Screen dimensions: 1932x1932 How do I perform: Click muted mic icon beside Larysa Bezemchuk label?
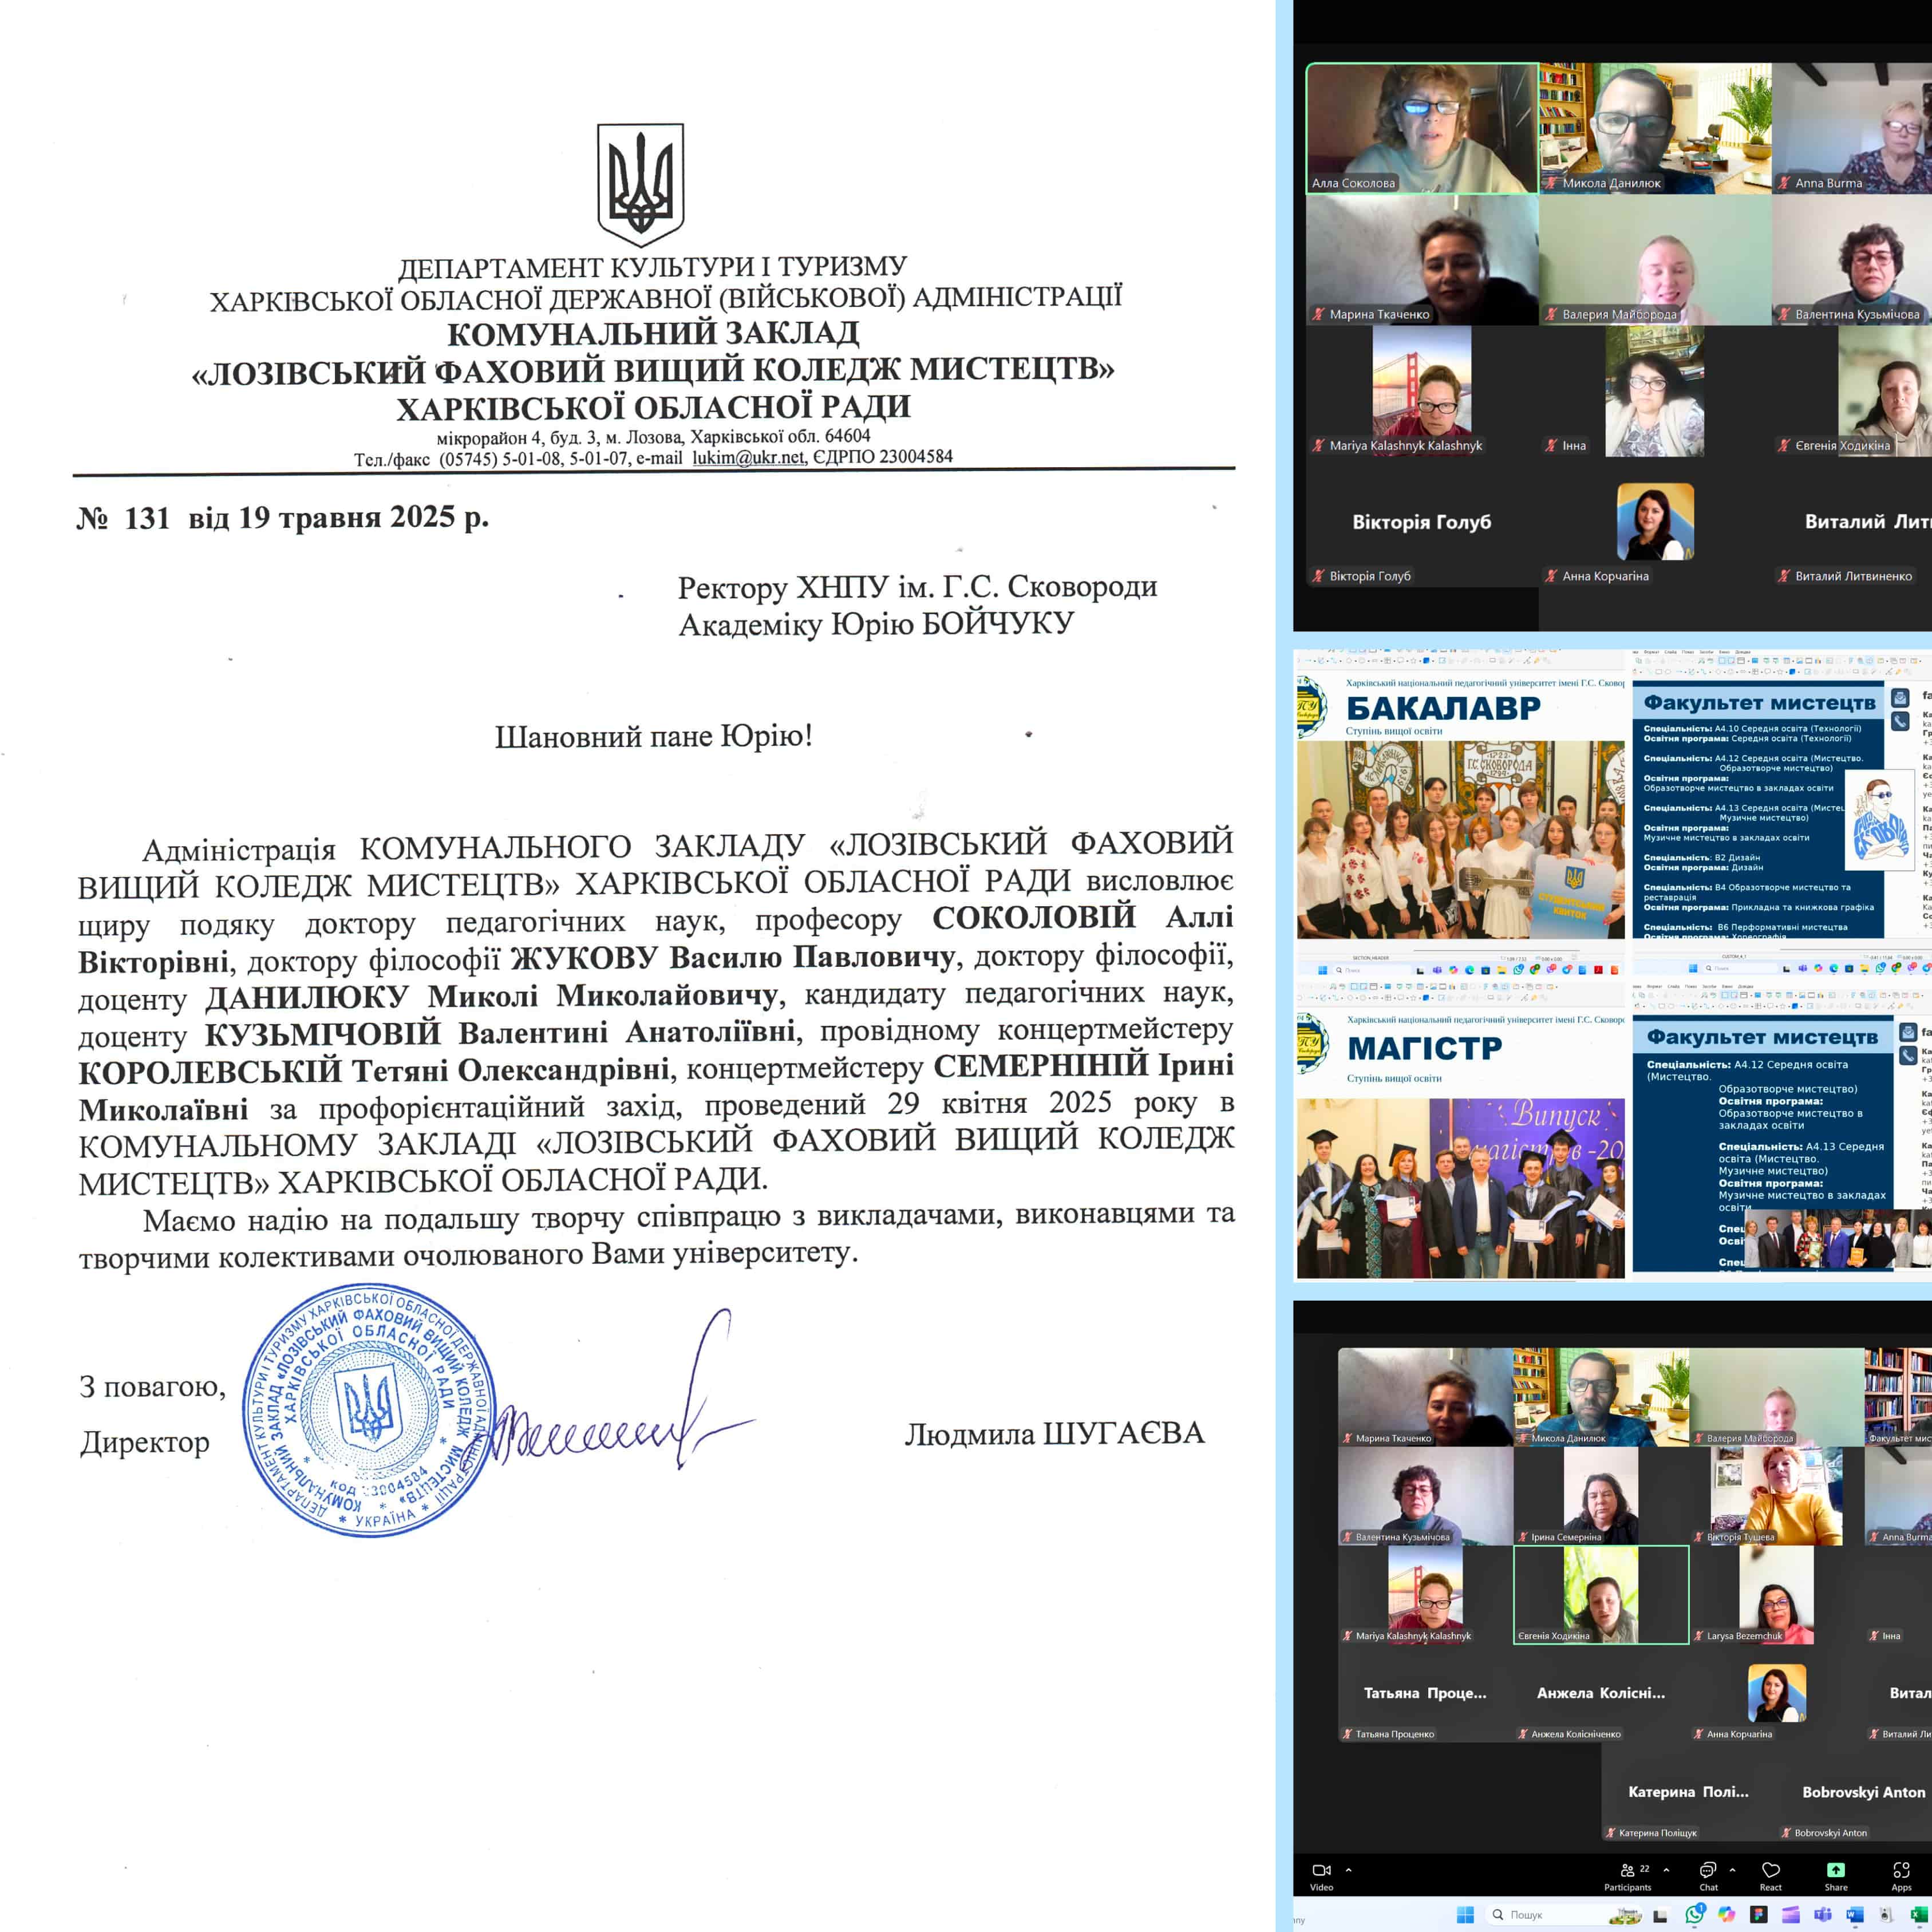(1699, 1636)
